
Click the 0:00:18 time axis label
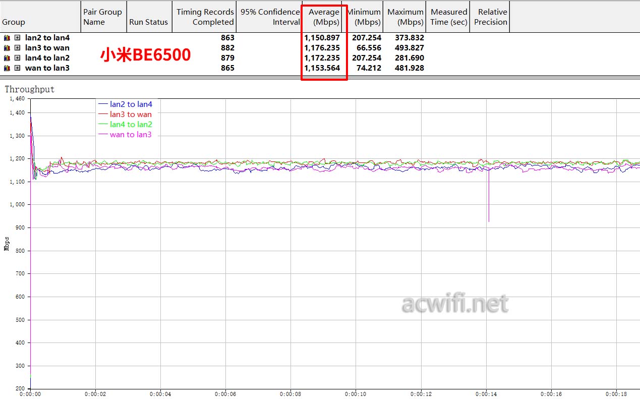pos(617,394)
